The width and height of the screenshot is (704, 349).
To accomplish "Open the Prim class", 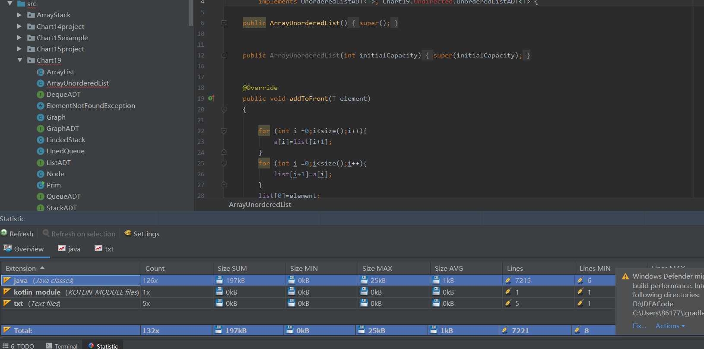I will [54, 185].
